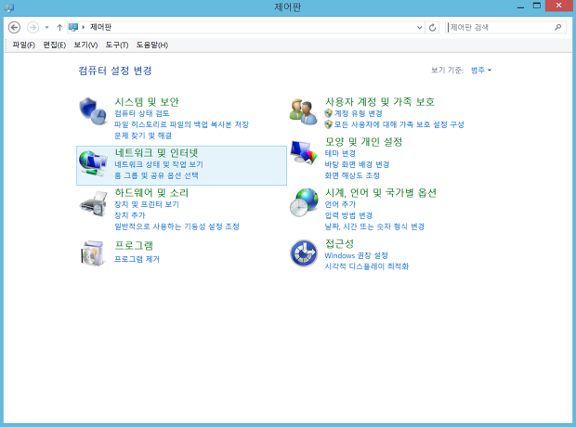Image resolution: width=576 pixels, height=427 pixels.
Task: Open the Network and Internet globe icon
Action: pos(93,163)
